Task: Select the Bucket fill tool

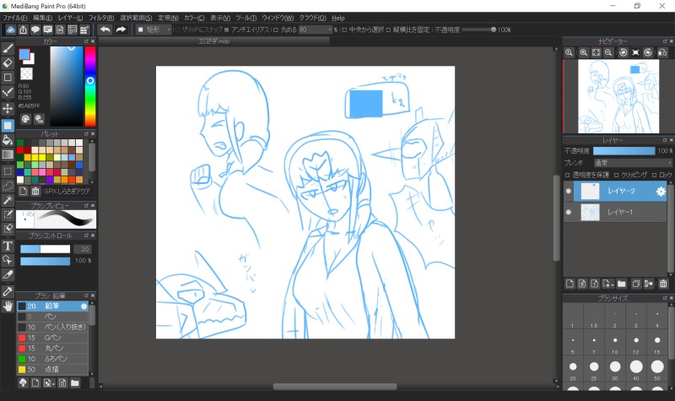Action: tap(8, 139)
